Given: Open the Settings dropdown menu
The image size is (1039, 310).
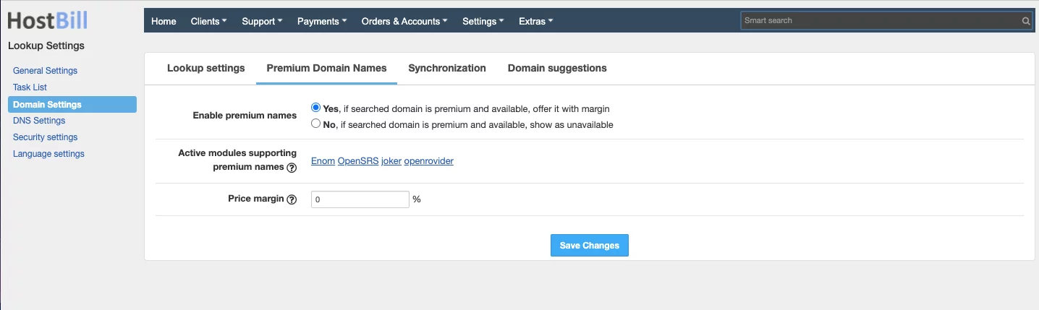Looking at the screenshot, I should [483, 21].
